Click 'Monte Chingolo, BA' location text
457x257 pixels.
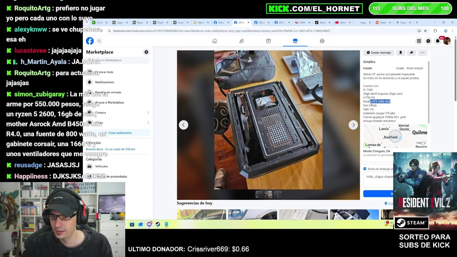[x=376, y=151]
